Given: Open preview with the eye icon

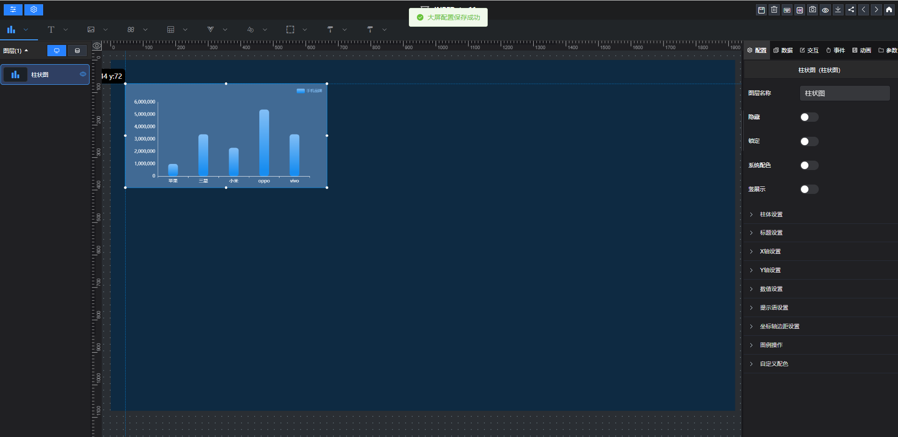Looking at the screenshot, I should (x=825, y=10).
